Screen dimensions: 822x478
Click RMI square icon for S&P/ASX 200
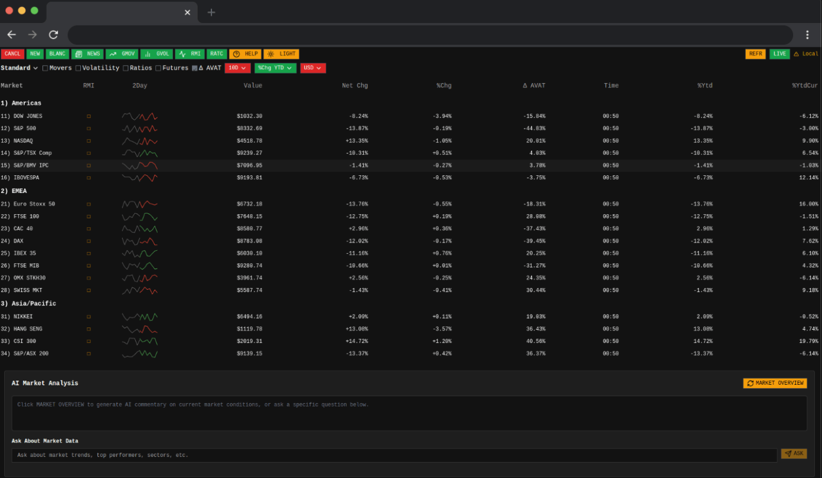[x=89, y=353]
